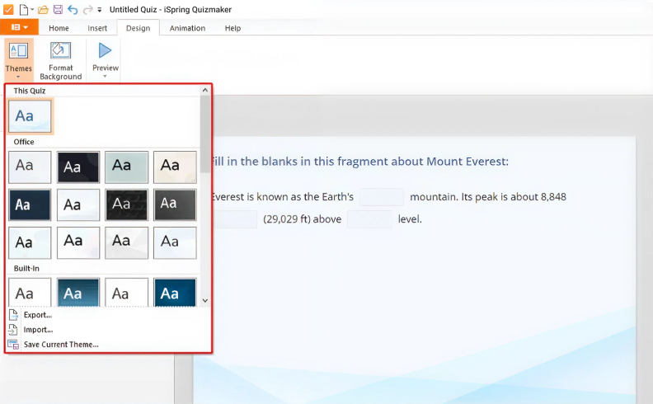This screenshot has width=653, height=404.
Task: Choose the third Built-In theme, plain white
Action: pos(127,293)
